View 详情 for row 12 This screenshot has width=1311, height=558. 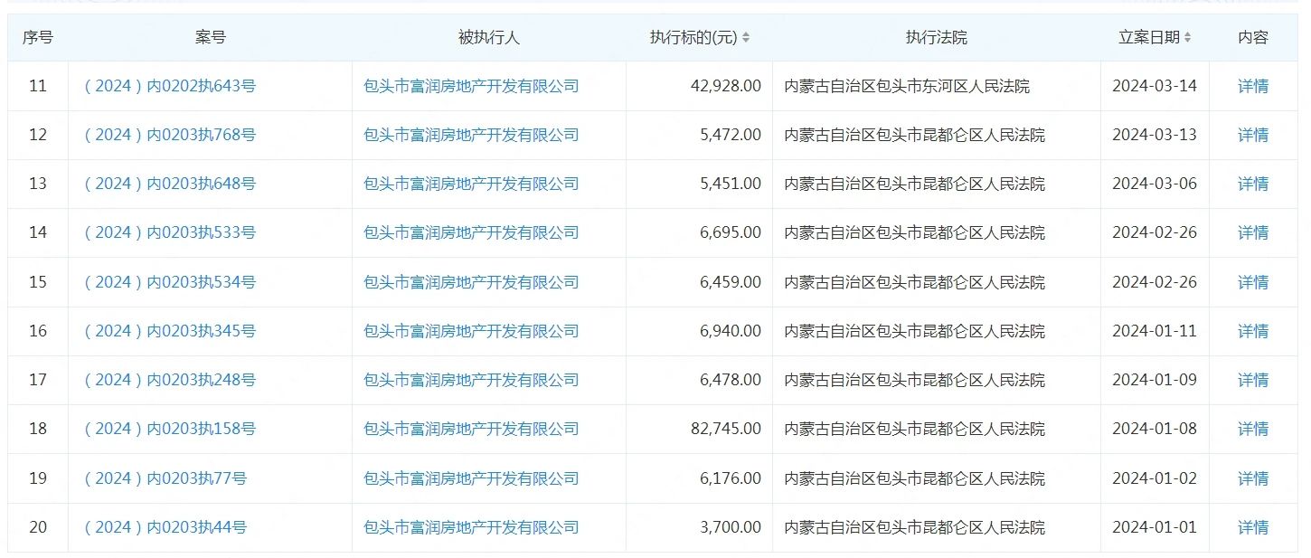1253,135
